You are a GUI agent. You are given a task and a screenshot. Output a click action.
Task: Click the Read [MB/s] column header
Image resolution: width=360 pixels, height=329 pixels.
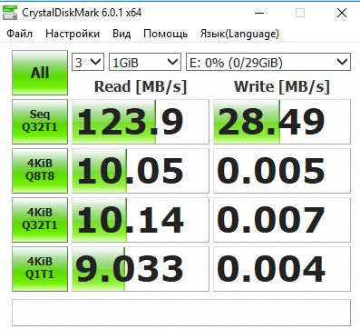141,87
